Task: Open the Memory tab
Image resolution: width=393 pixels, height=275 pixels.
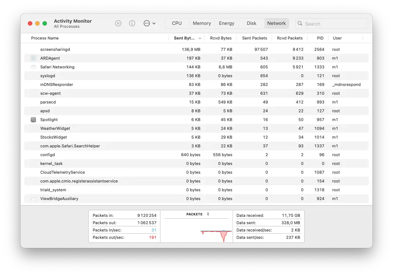Action: (x=202, y=23)
